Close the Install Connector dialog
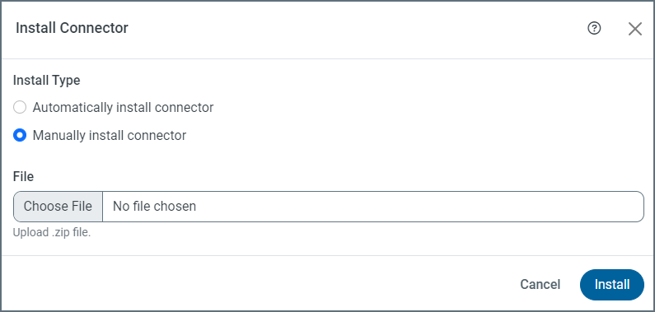 point(635,29)
